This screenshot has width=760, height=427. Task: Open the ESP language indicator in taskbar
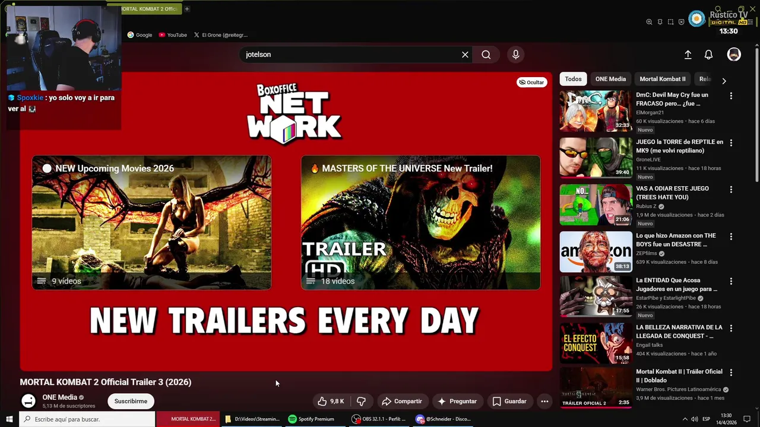707,419
